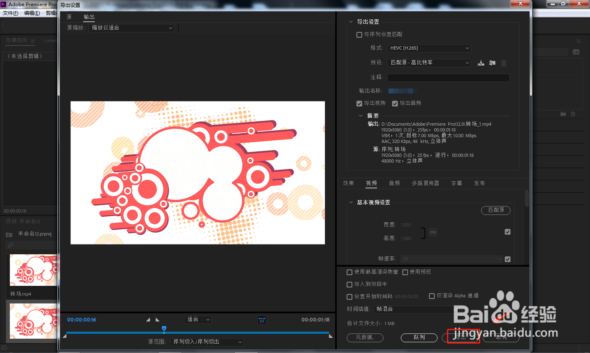
Task: Click the Set In Point triangle icon
Action: [x=148, y=320]
